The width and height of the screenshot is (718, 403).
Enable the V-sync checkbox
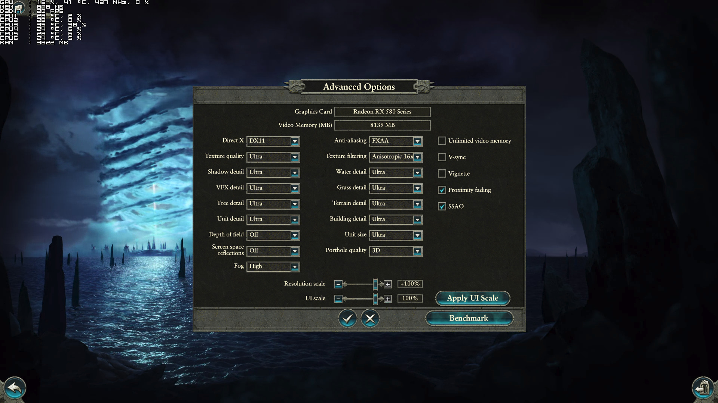click(442, 157)
